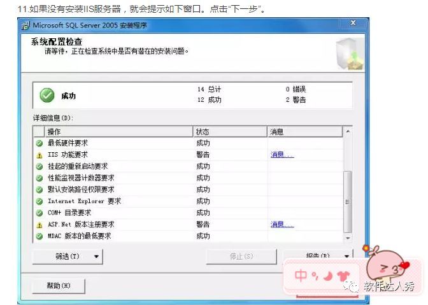The image size is (428, 305).
Task: Click the green check icon beside 最低硬件要求
Action: (39, 143)
